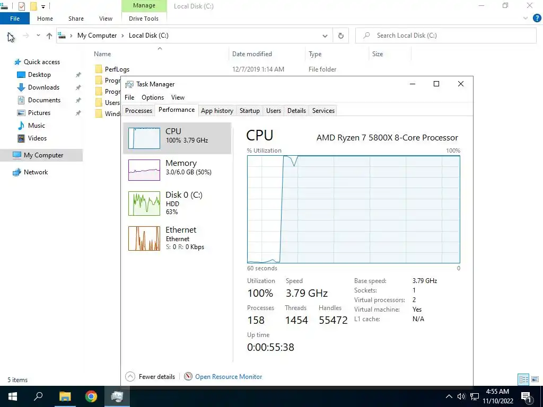
Task: Go up one folder level arrow
Action: (49, 36)
